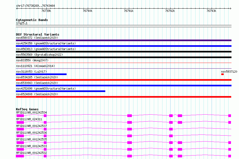Open transcript MFSD11|NM_001242534 label
The height and width of the screenshot is (159, 239).
click(x=31, y=112)
